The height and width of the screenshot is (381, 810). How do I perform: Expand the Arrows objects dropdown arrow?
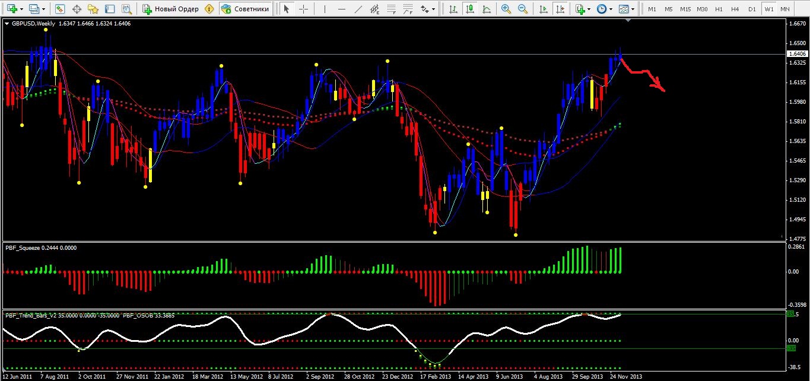coord(434,9)
